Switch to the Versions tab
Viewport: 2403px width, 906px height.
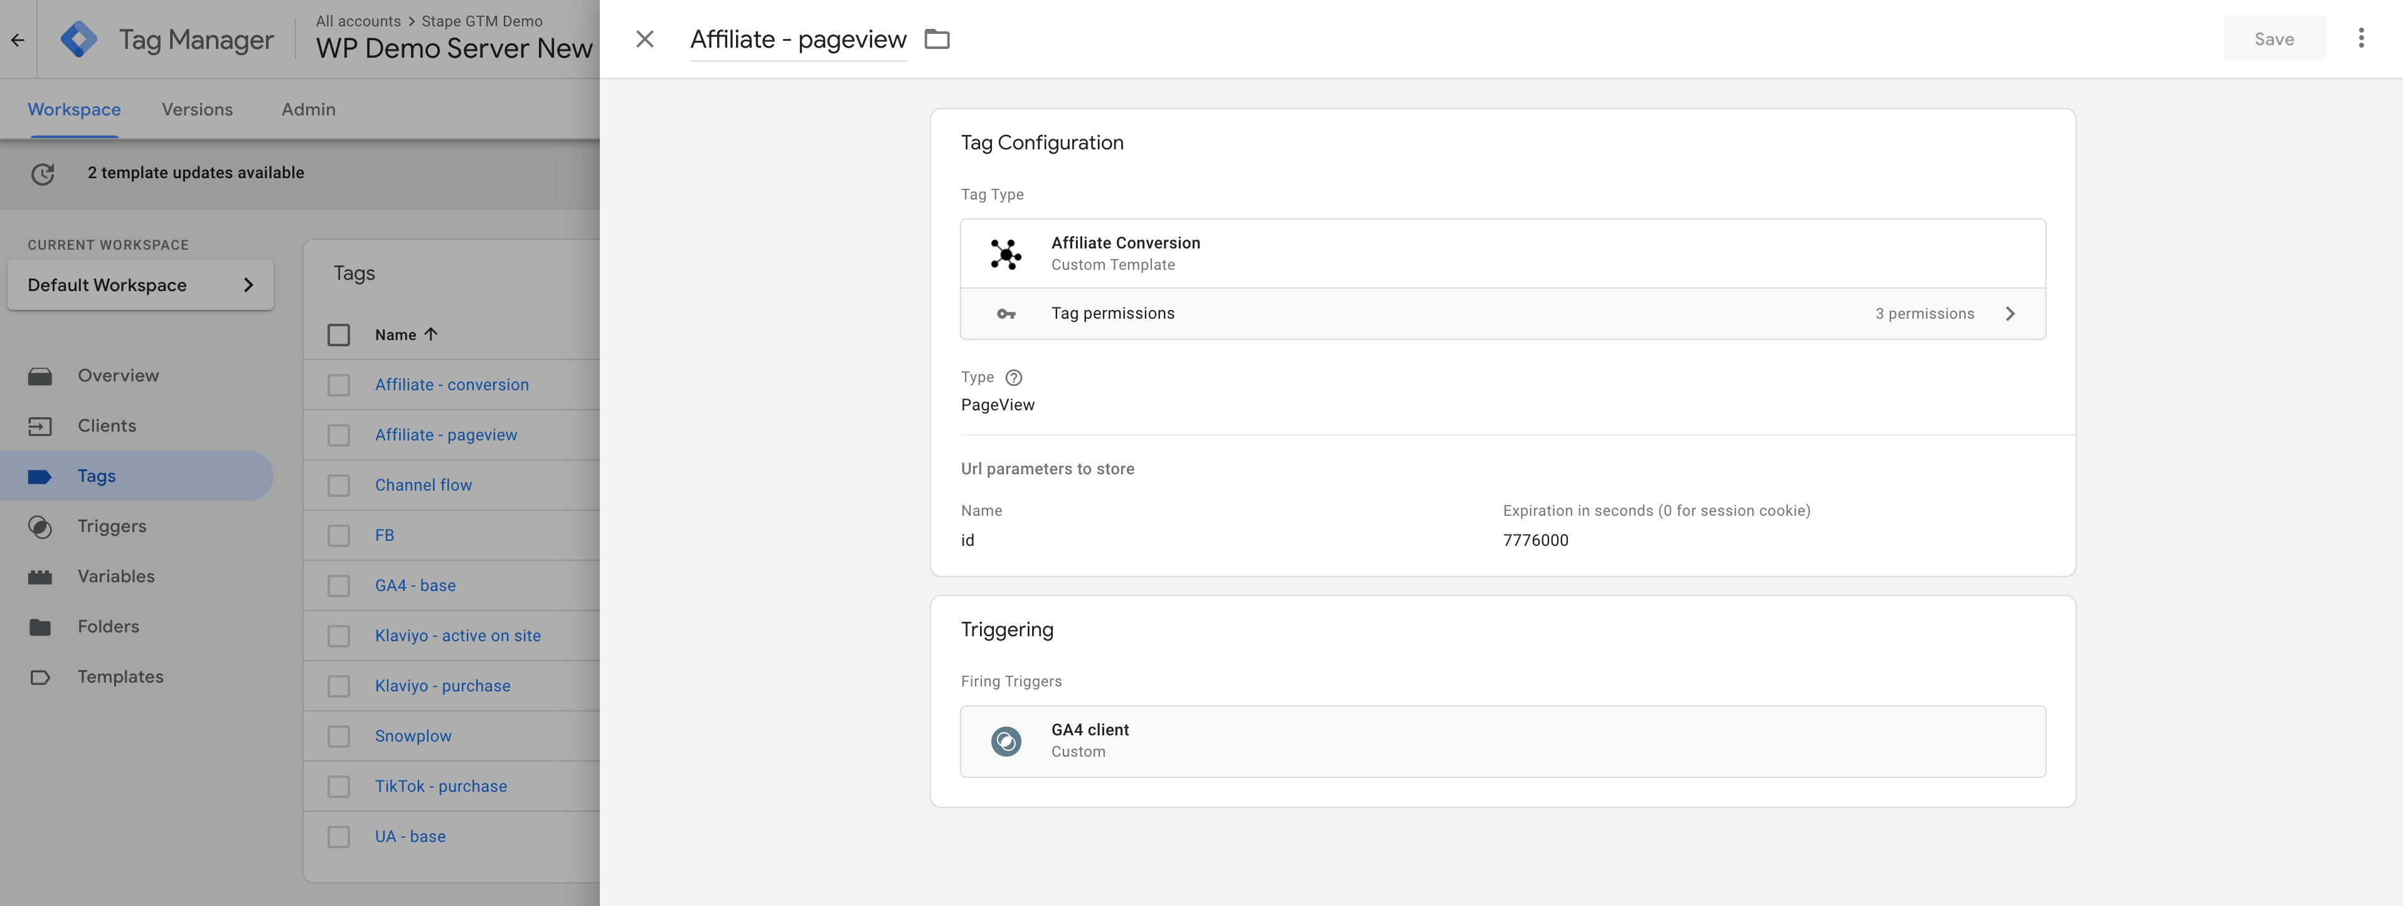click(198, 109)
